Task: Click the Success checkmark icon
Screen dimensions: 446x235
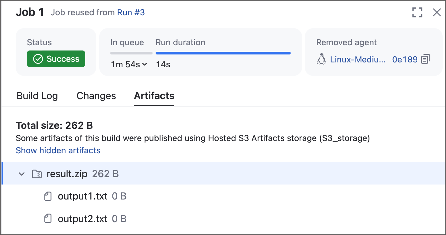Action: (38, 59)
